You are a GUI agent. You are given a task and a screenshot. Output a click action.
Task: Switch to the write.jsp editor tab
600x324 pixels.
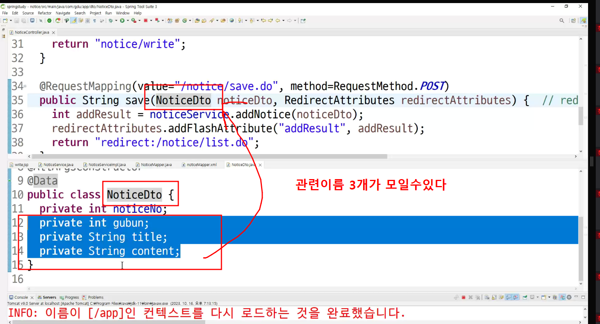(x=19, y=165)
